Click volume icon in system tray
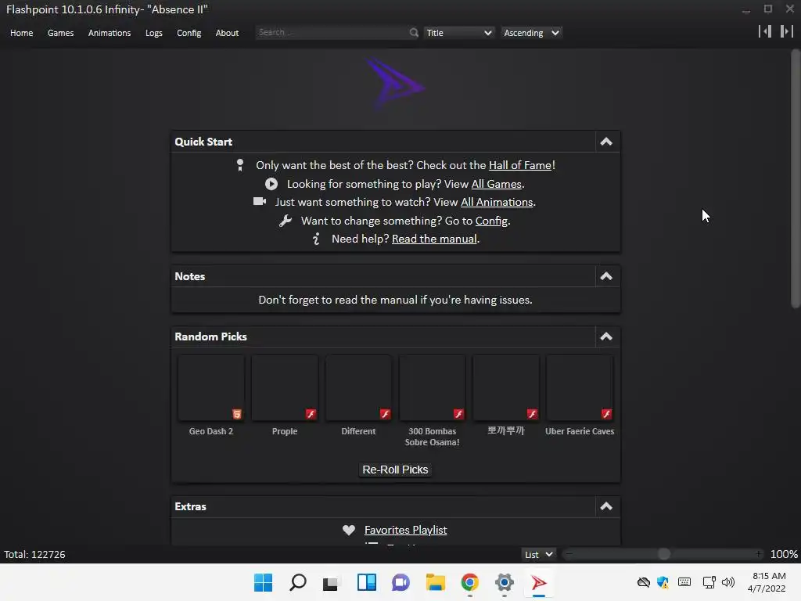 pyautogui.click(x=728, y=582)
